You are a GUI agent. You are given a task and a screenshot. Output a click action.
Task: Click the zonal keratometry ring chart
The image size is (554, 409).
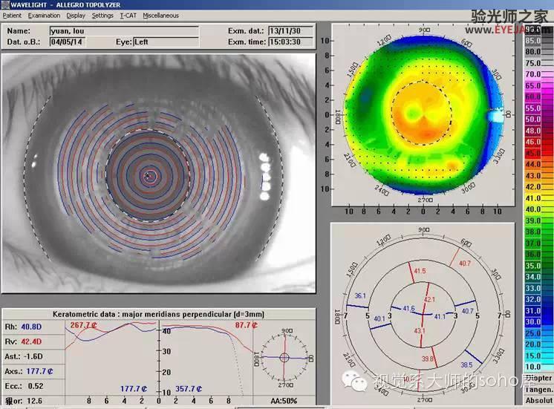pyautogui.click(x=423, y=314)
